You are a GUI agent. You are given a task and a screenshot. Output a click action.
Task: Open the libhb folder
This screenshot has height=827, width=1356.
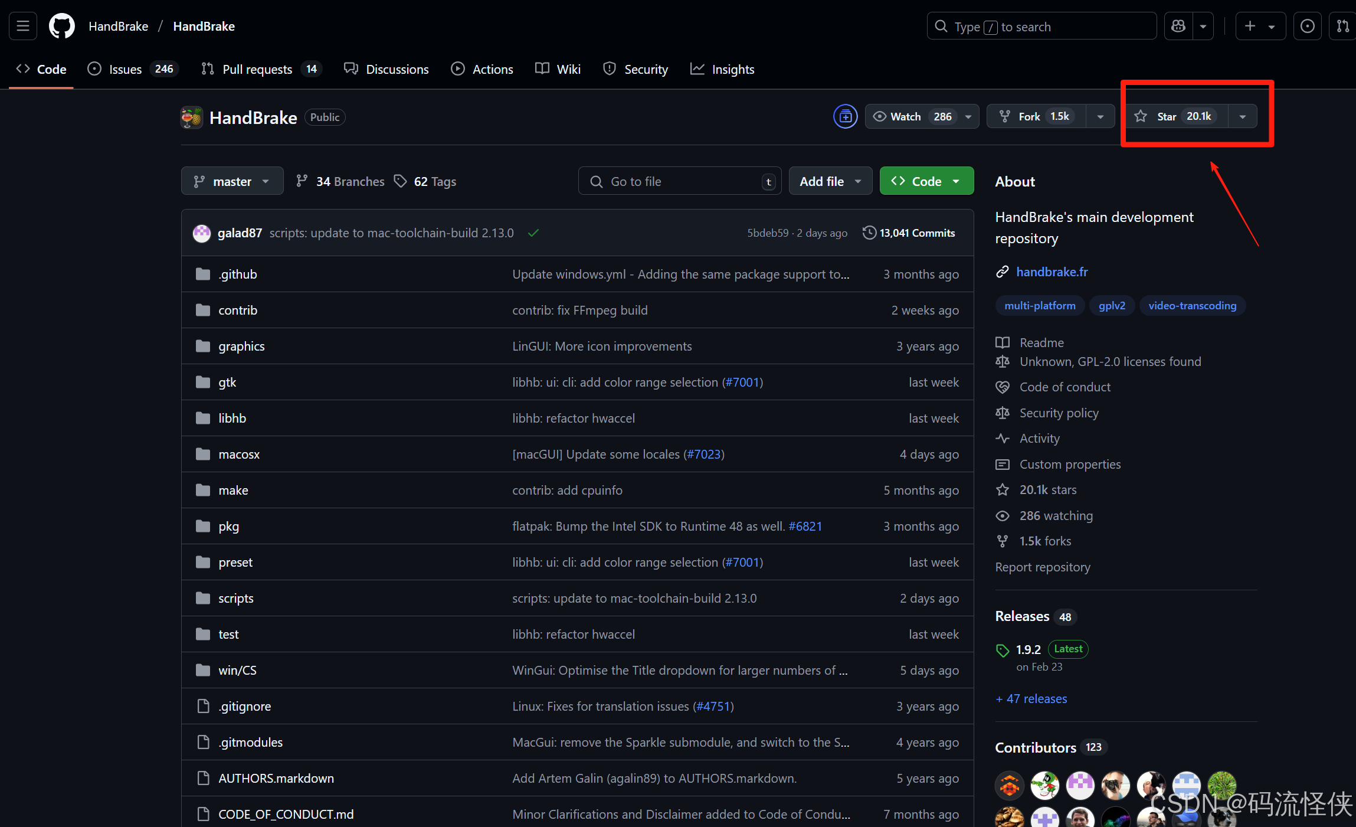232,418
